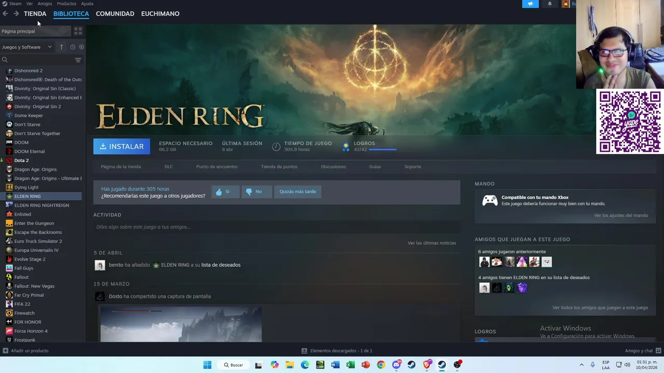Go to Página de la tienda

pos(121,167)
